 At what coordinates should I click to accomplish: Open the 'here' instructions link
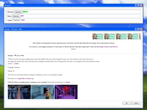coord(61,75)
